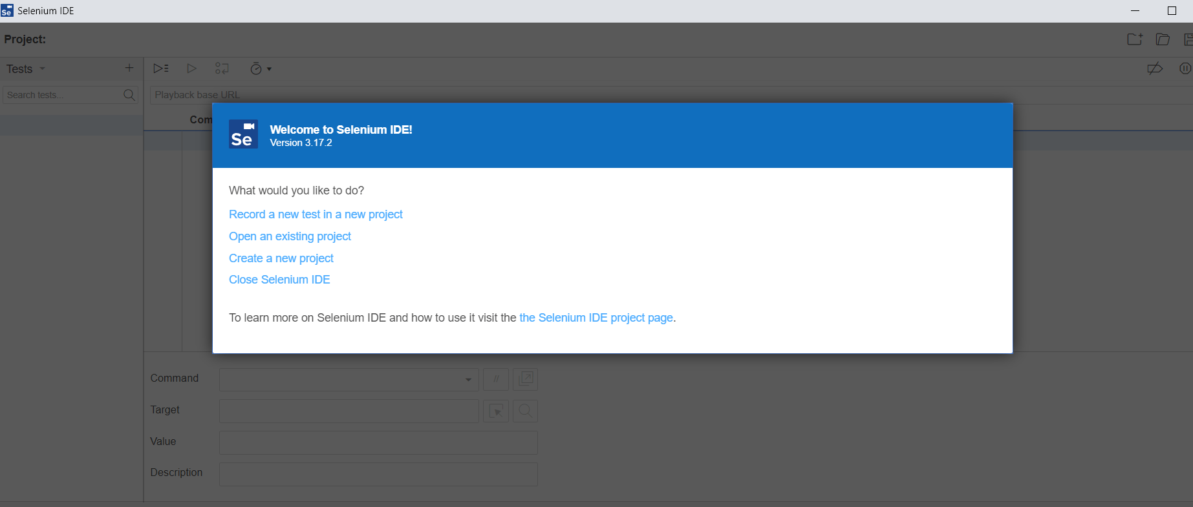1193x507 pixels.
Task: Toggle the enable/disable command comment button
Action: 496,379
